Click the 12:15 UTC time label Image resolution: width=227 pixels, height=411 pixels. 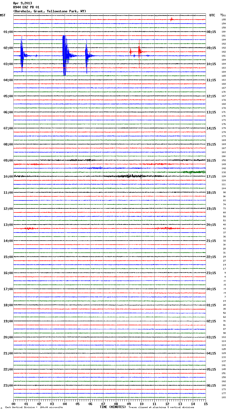[211, 96]
